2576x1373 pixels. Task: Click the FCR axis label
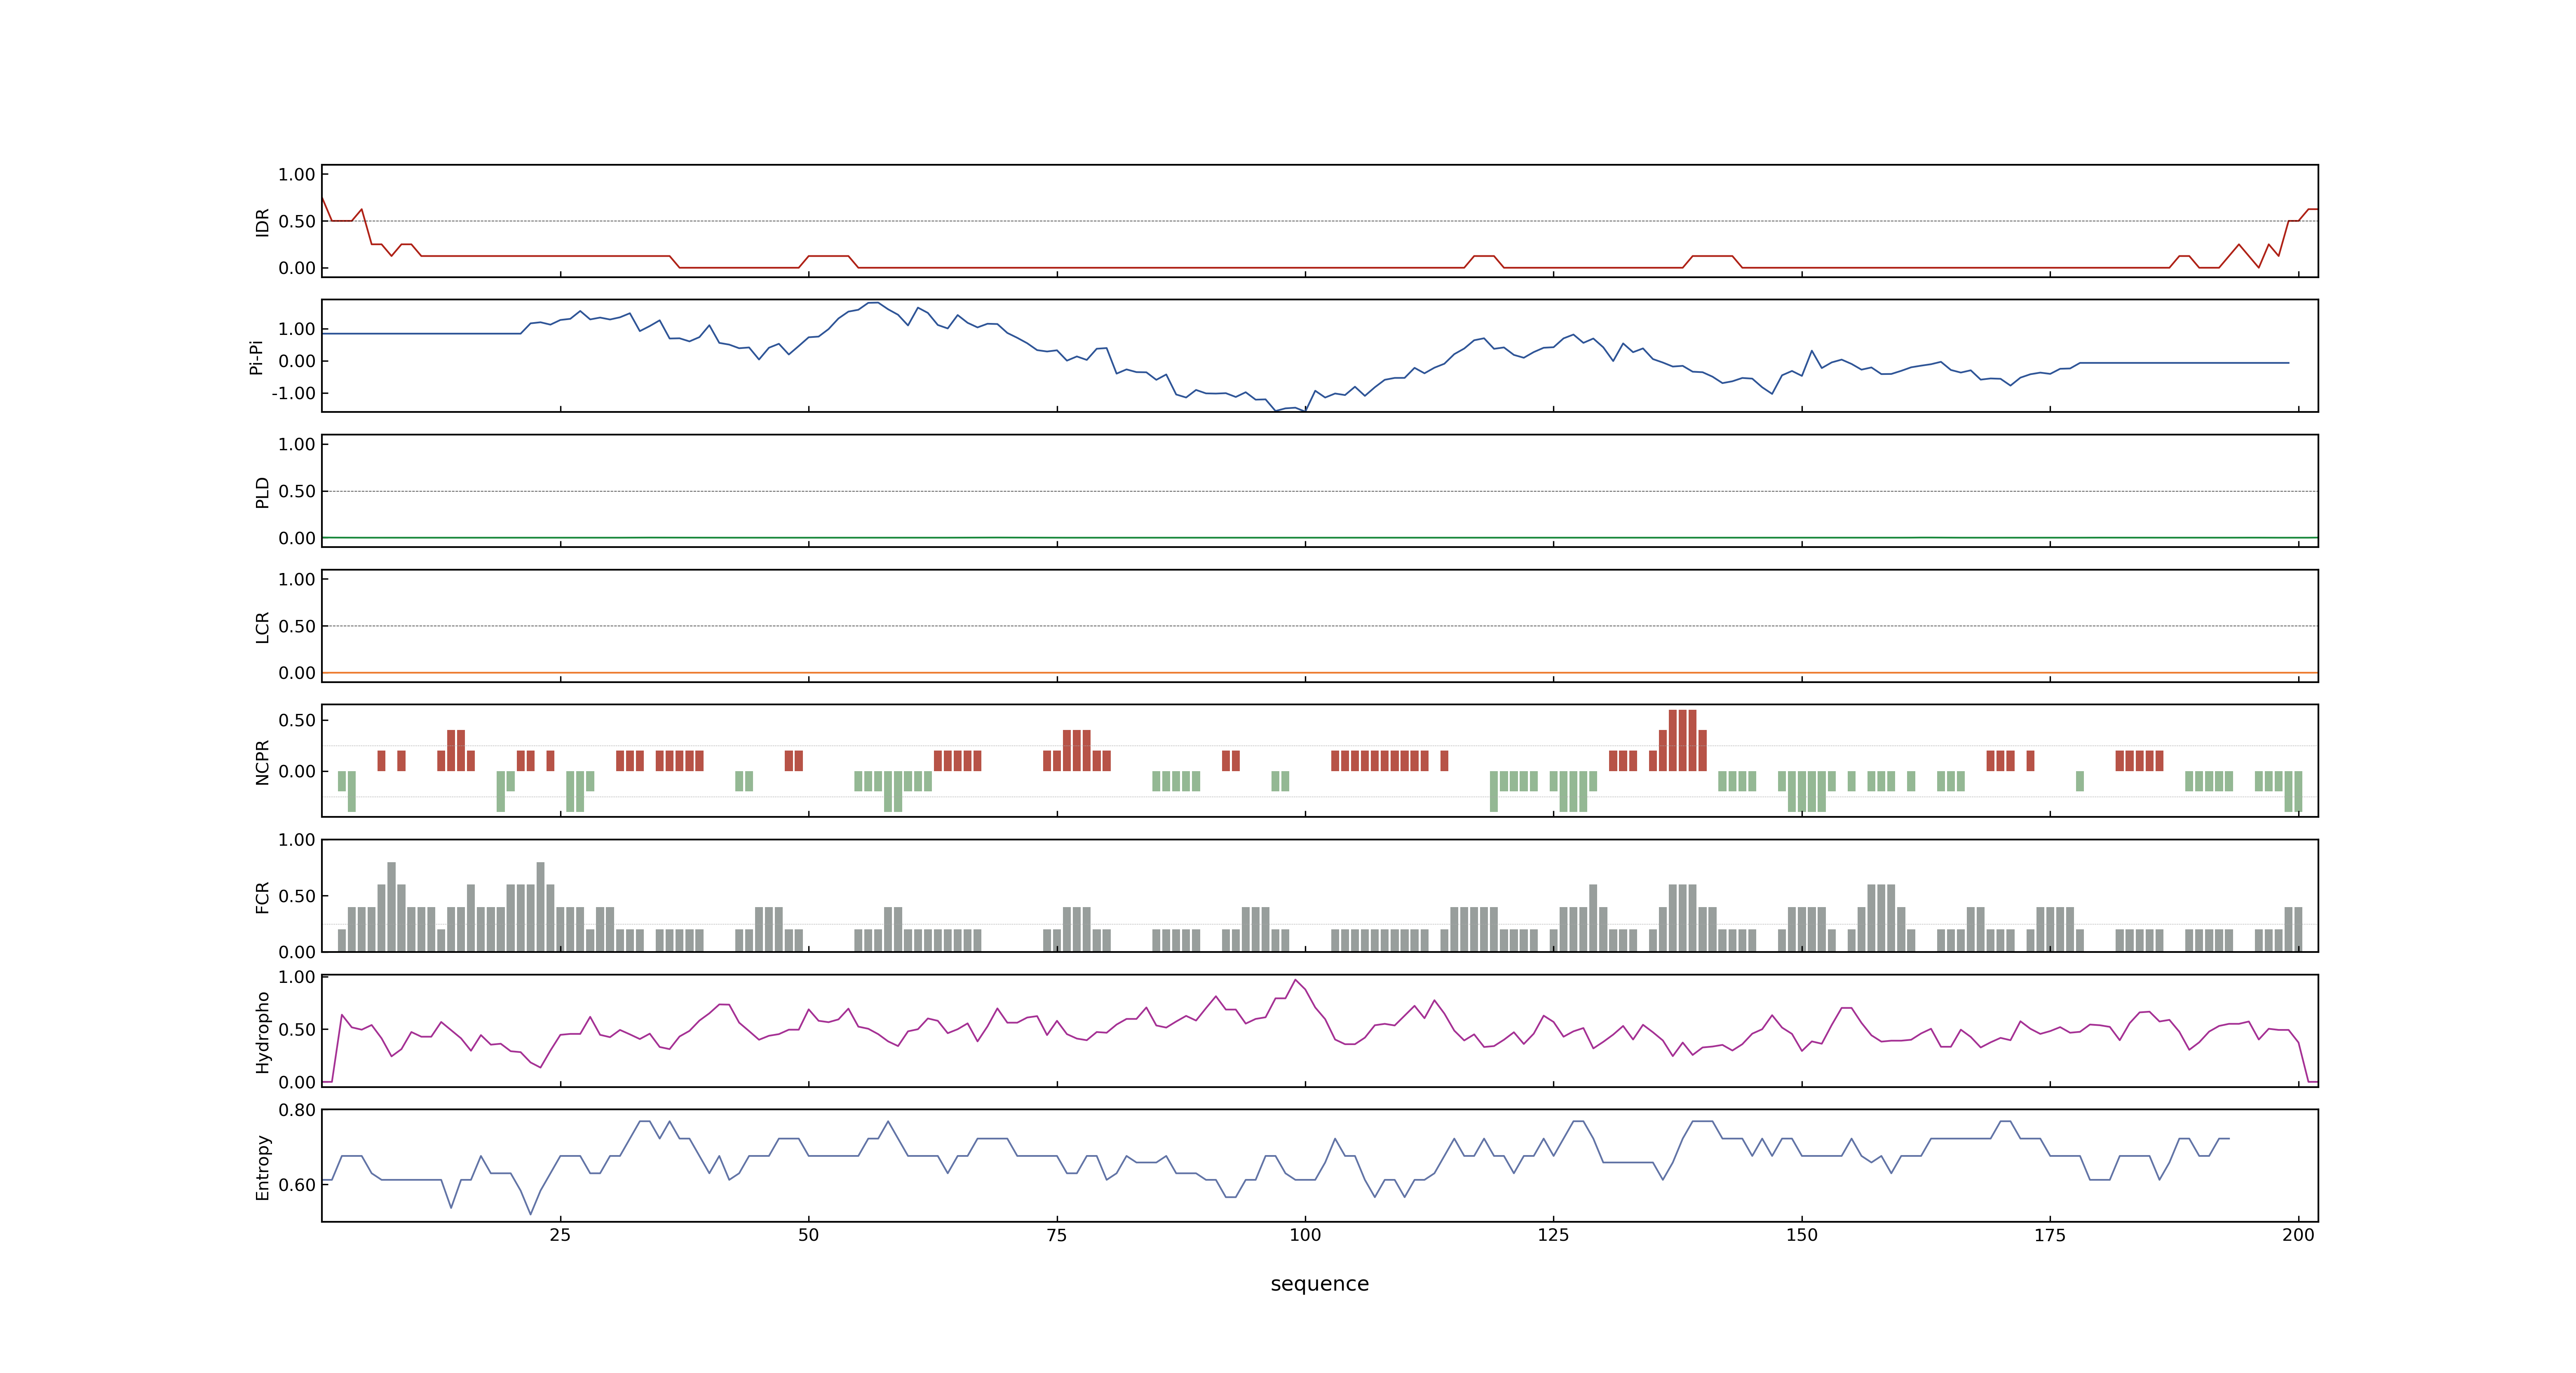(262, 897)
